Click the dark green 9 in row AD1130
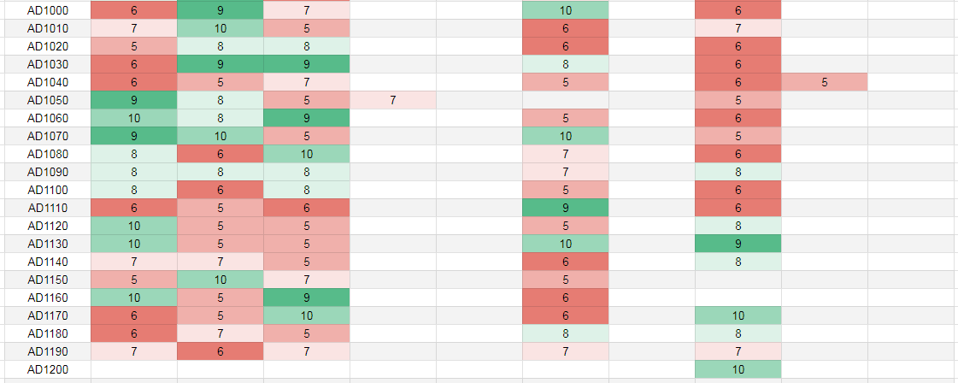Screen dimensions: 958x383 738,244
